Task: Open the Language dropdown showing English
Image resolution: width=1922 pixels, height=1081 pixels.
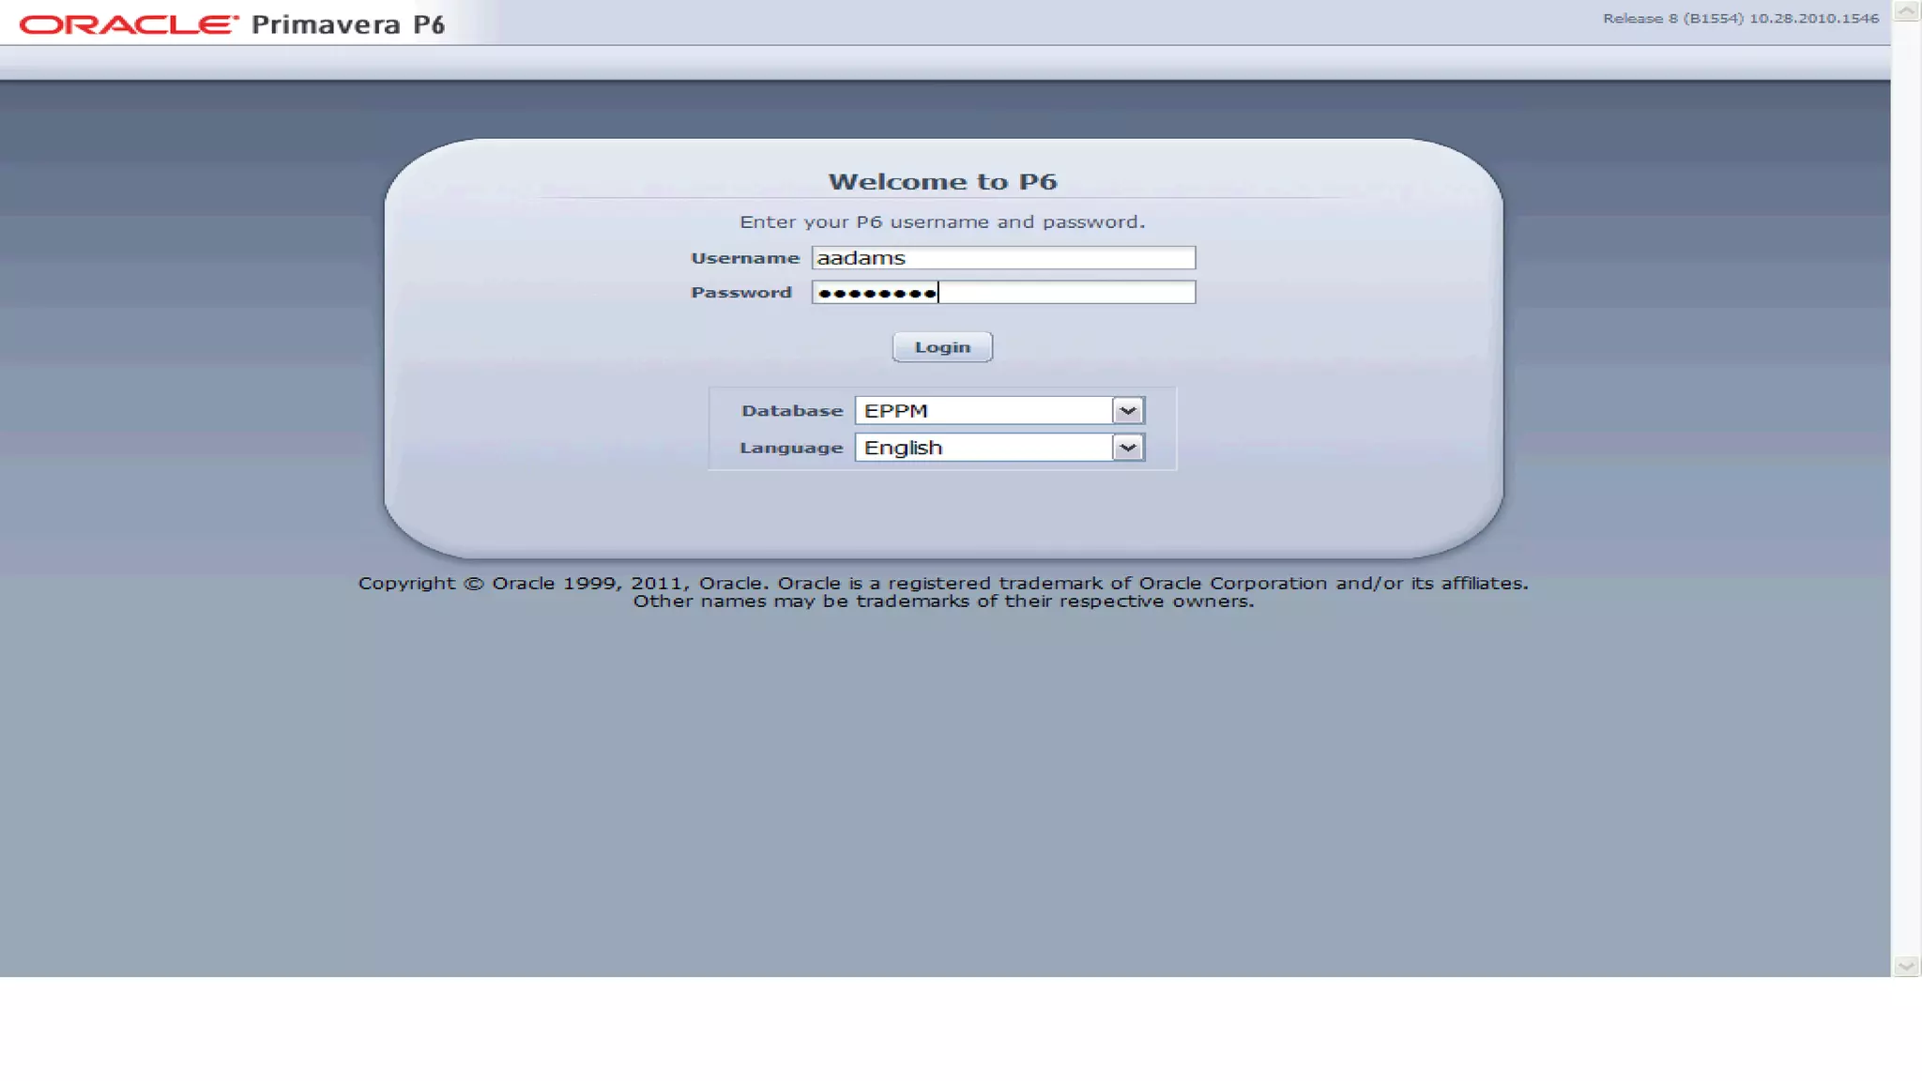Action: click(x=999, y=448)
